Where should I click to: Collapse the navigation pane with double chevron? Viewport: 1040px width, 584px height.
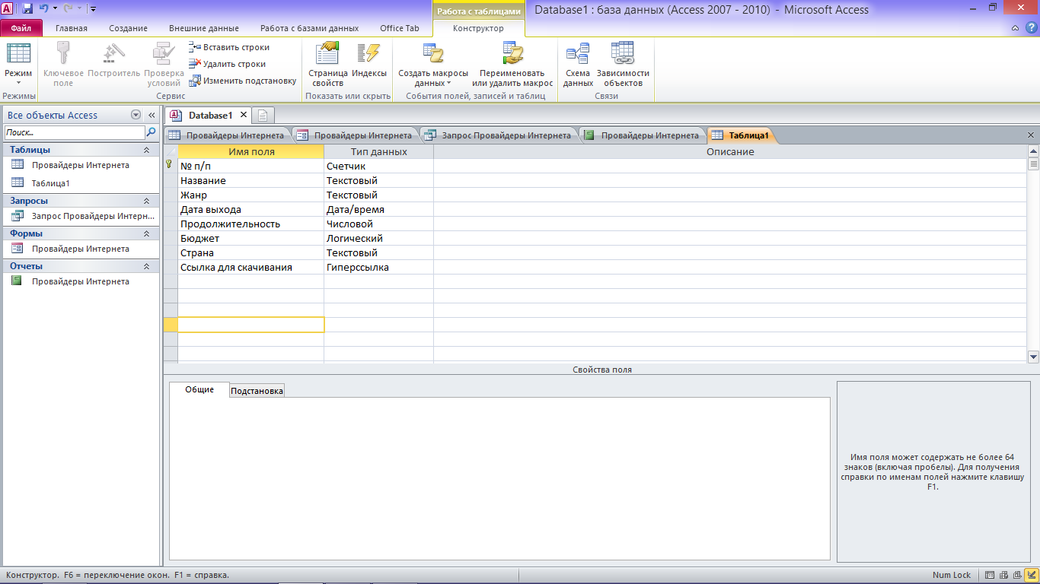point(151,115)
